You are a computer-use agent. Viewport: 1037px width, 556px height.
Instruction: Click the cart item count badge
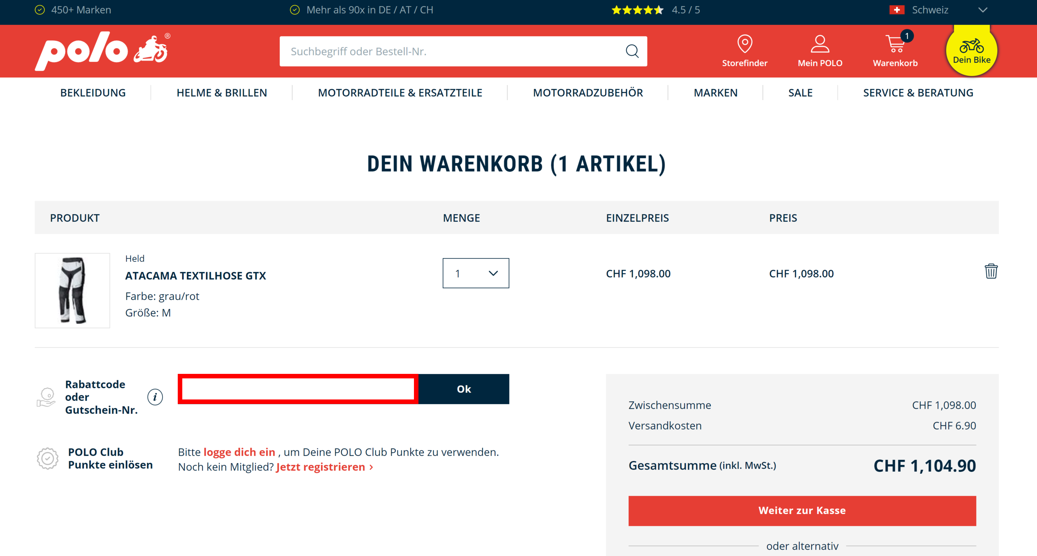[x=907, y=36]
